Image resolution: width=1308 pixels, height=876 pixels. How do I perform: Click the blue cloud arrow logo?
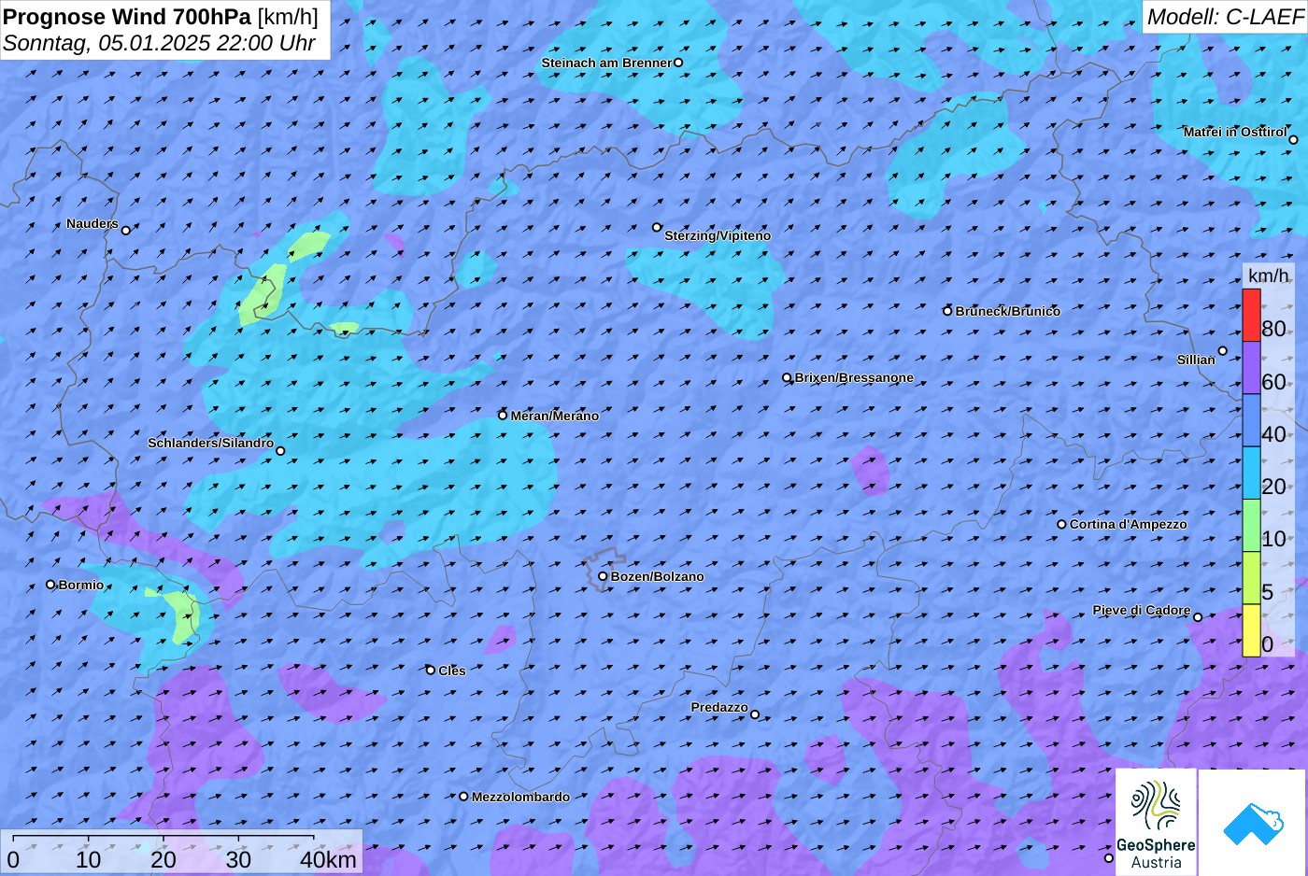pyautogui.click(x=1252, y=822)
